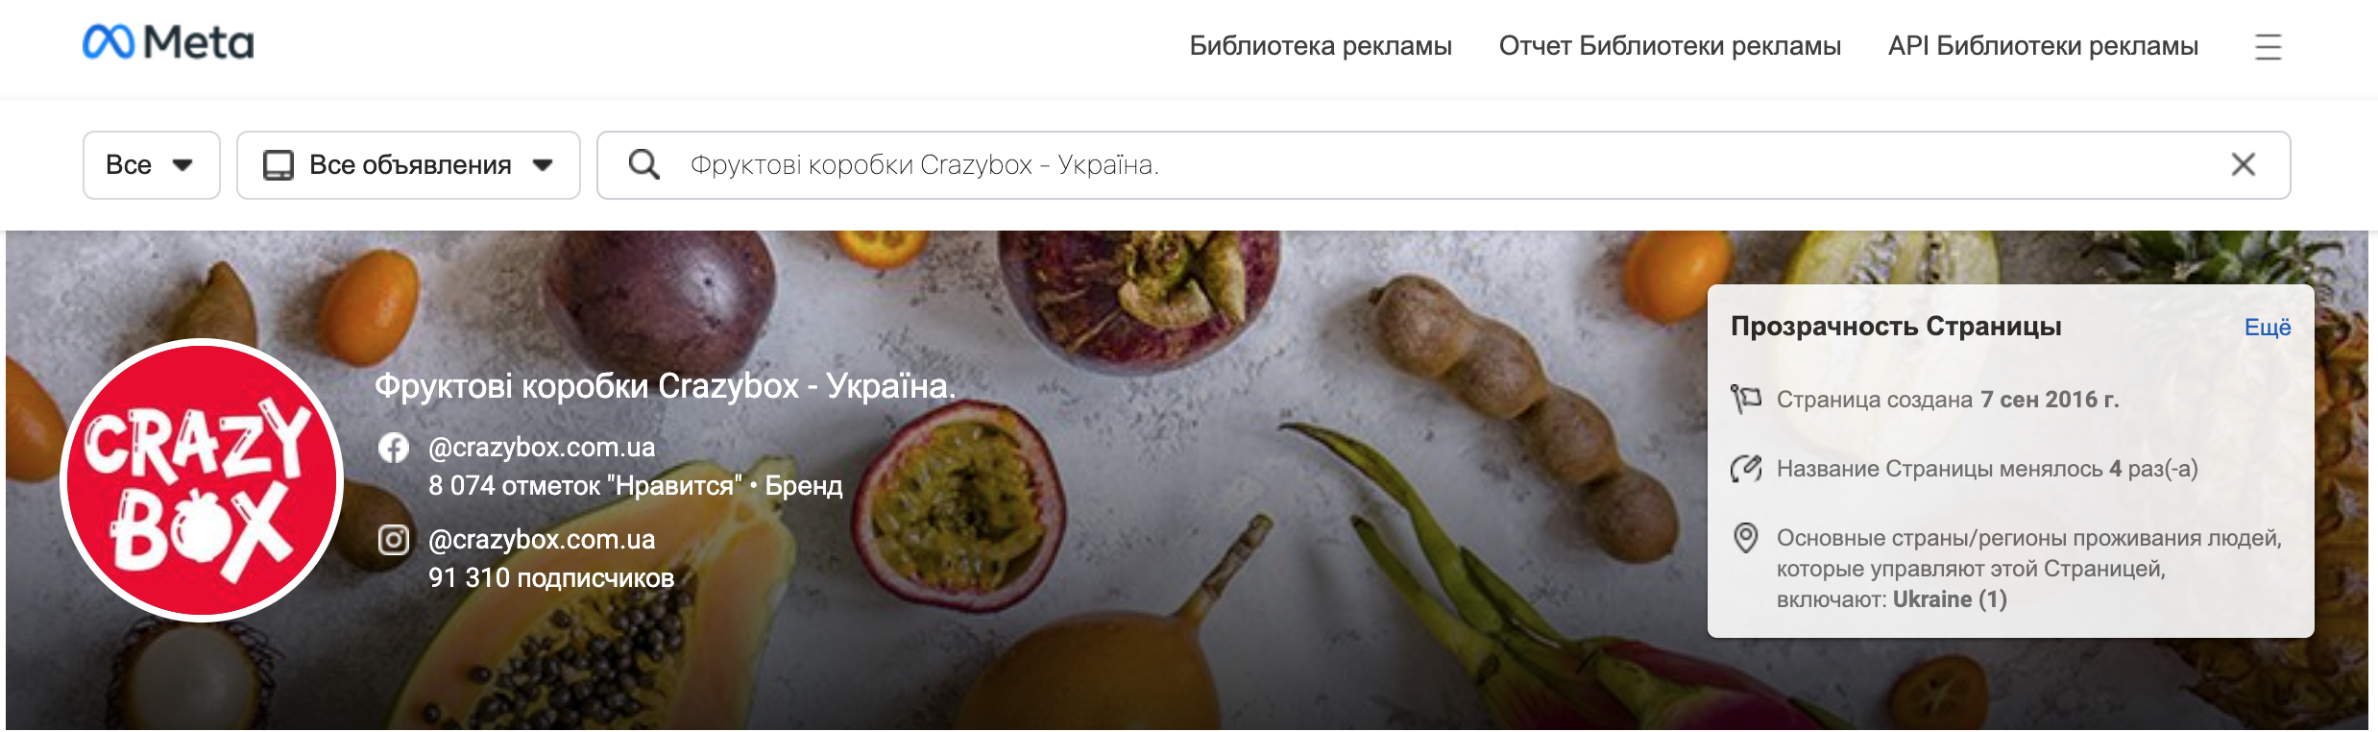Click the page created flag icon
Viewport: 2378px width, 732px height.
click(1746, 399)
